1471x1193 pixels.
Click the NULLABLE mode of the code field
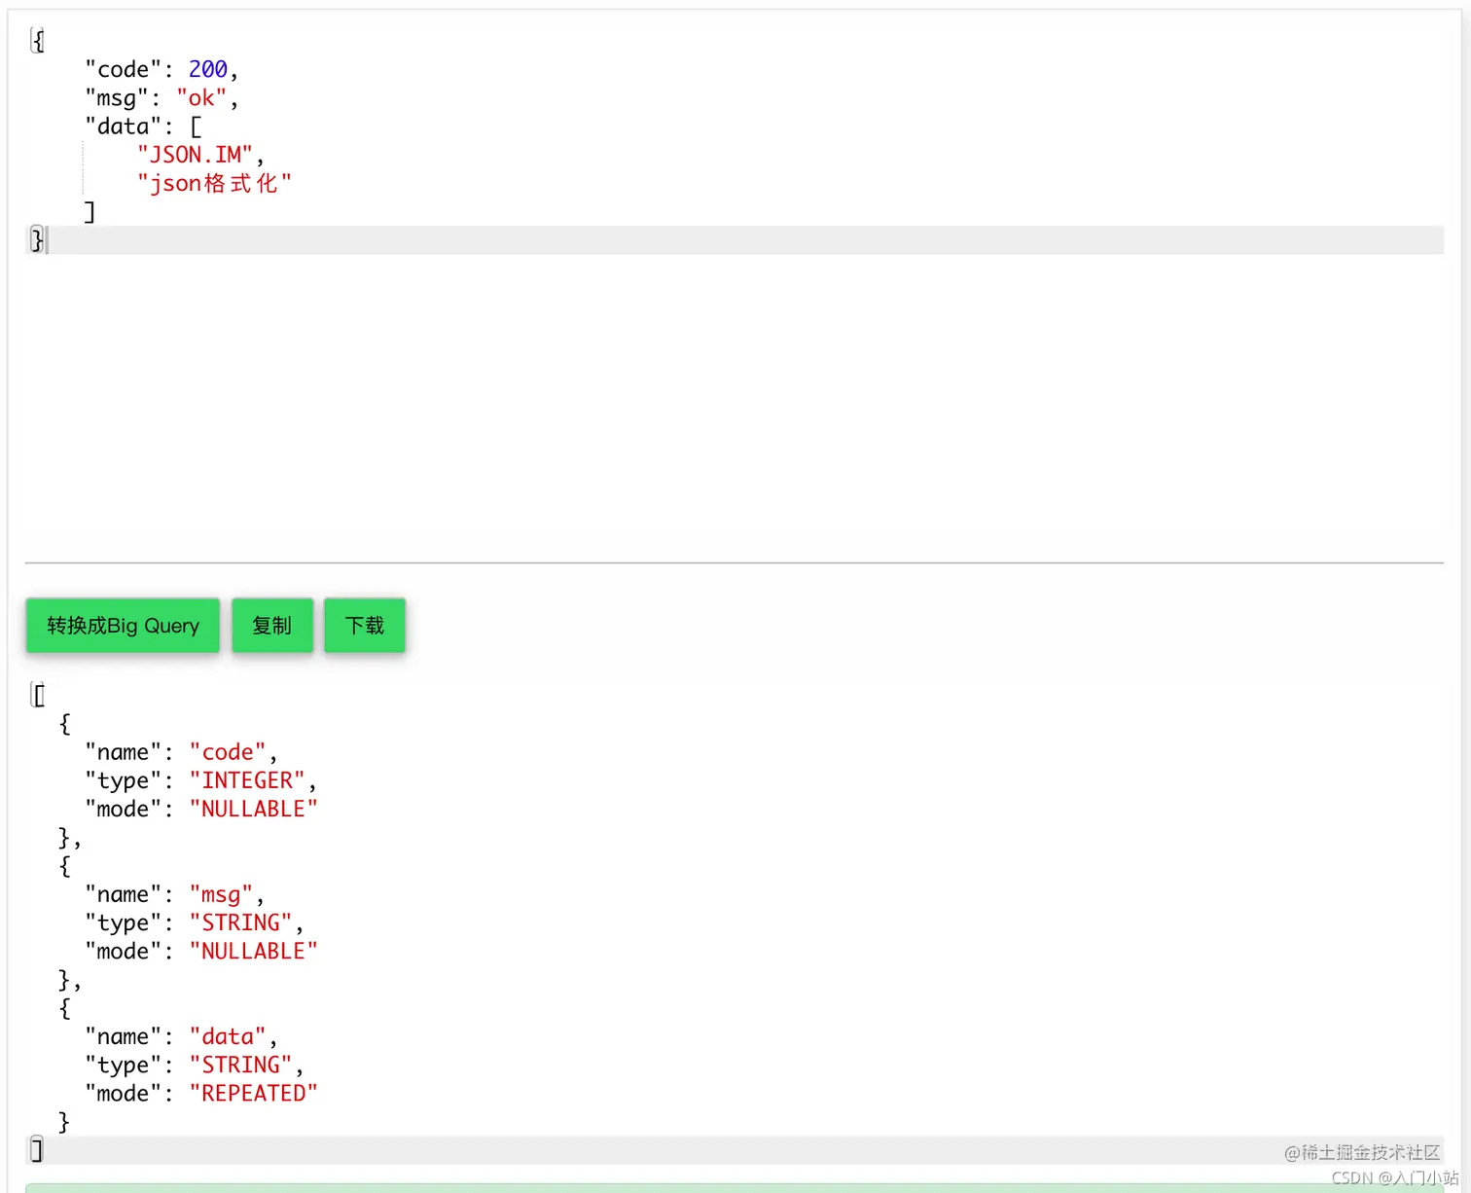pyautogui.click(x=253, y=809)
